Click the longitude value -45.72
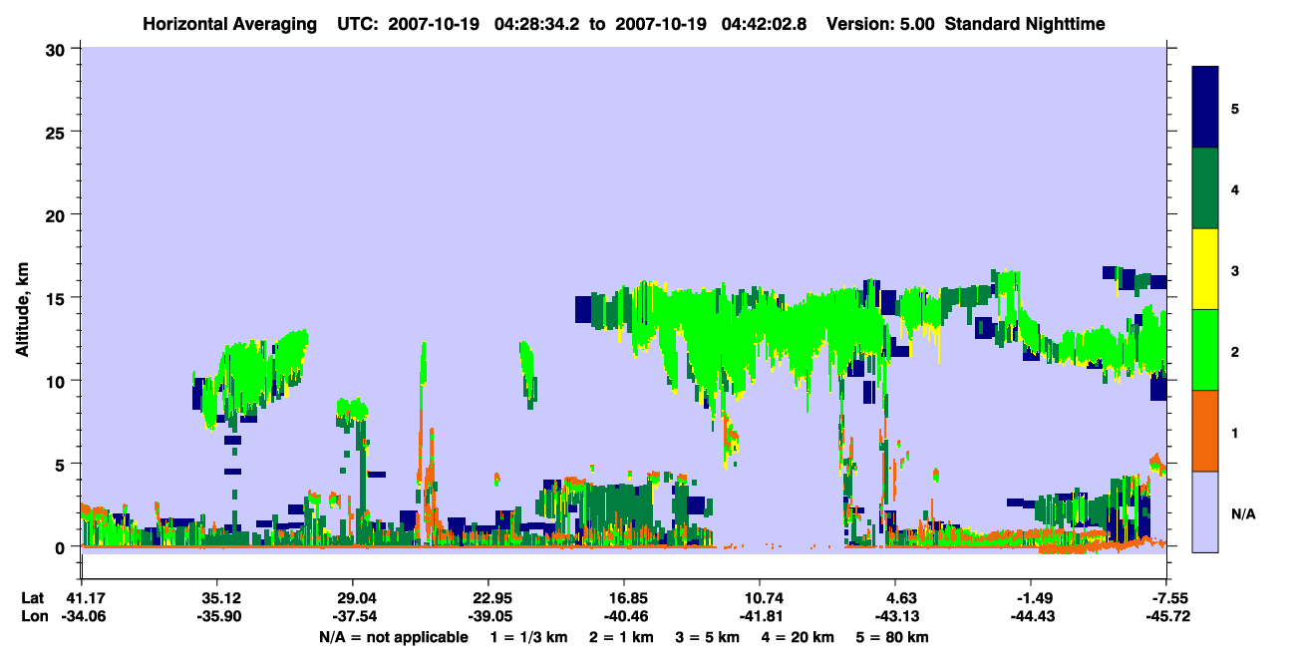Image resolution: width=1296 pixels, height=665 pixels. 1166,617
